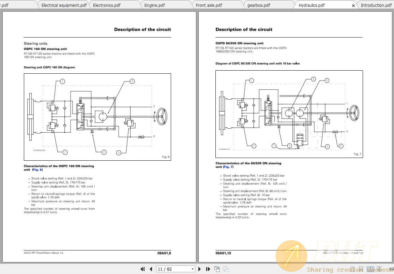Switch to book view layout icon
Screen dimensions: 394x274
(x=379, y=269)
